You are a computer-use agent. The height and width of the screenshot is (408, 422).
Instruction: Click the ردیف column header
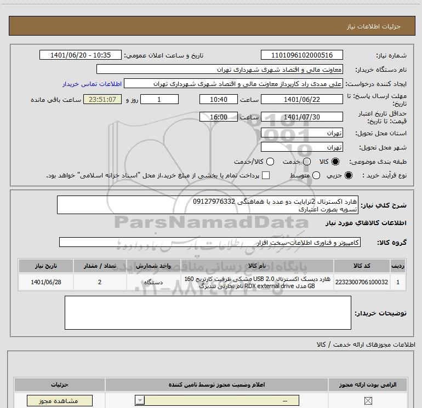point(398,266)
